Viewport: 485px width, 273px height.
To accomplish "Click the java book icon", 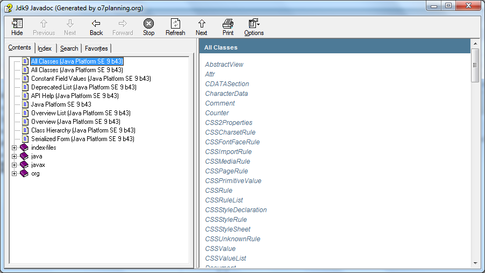I will (24, 156).
